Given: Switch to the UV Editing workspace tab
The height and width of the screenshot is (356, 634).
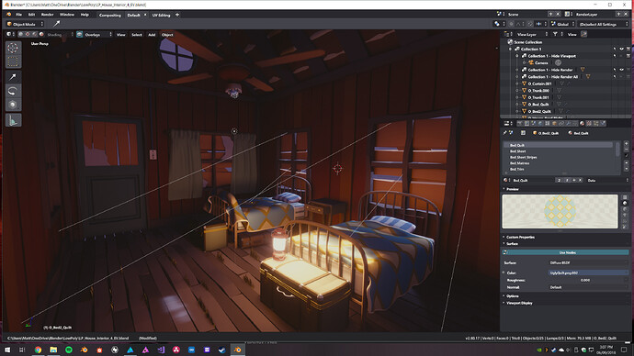Looking at the screenshot, I should click(162, 16).
